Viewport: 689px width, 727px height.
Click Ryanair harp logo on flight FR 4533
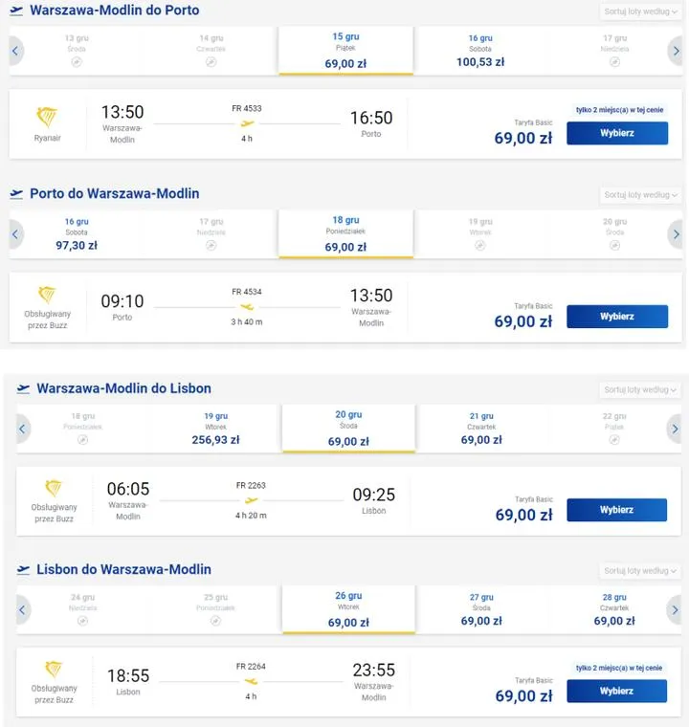click(46, 118)
